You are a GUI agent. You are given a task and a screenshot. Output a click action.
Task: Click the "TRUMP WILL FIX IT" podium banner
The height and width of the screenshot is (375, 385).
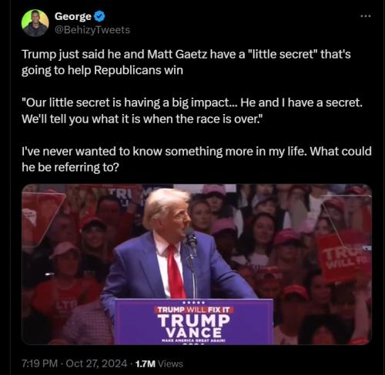coord(193,310)
